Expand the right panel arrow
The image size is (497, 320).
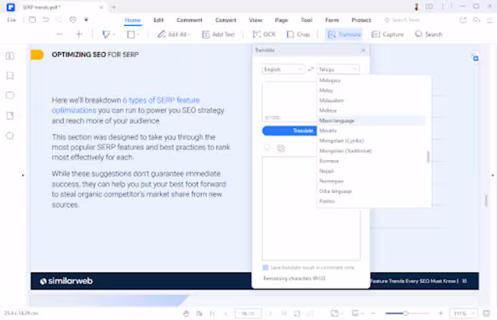(x=493, y=175)
